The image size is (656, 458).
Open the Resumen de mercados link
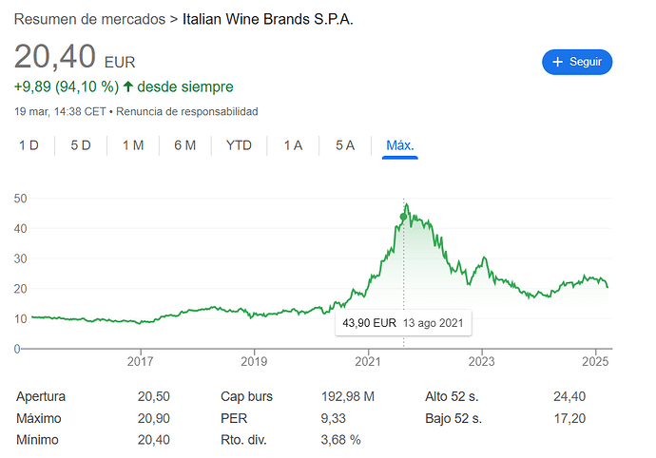(90, 19)
